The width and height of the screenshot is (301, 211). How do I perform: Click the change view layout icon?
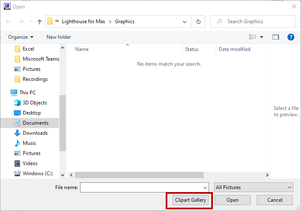click(x=253, y=37)
